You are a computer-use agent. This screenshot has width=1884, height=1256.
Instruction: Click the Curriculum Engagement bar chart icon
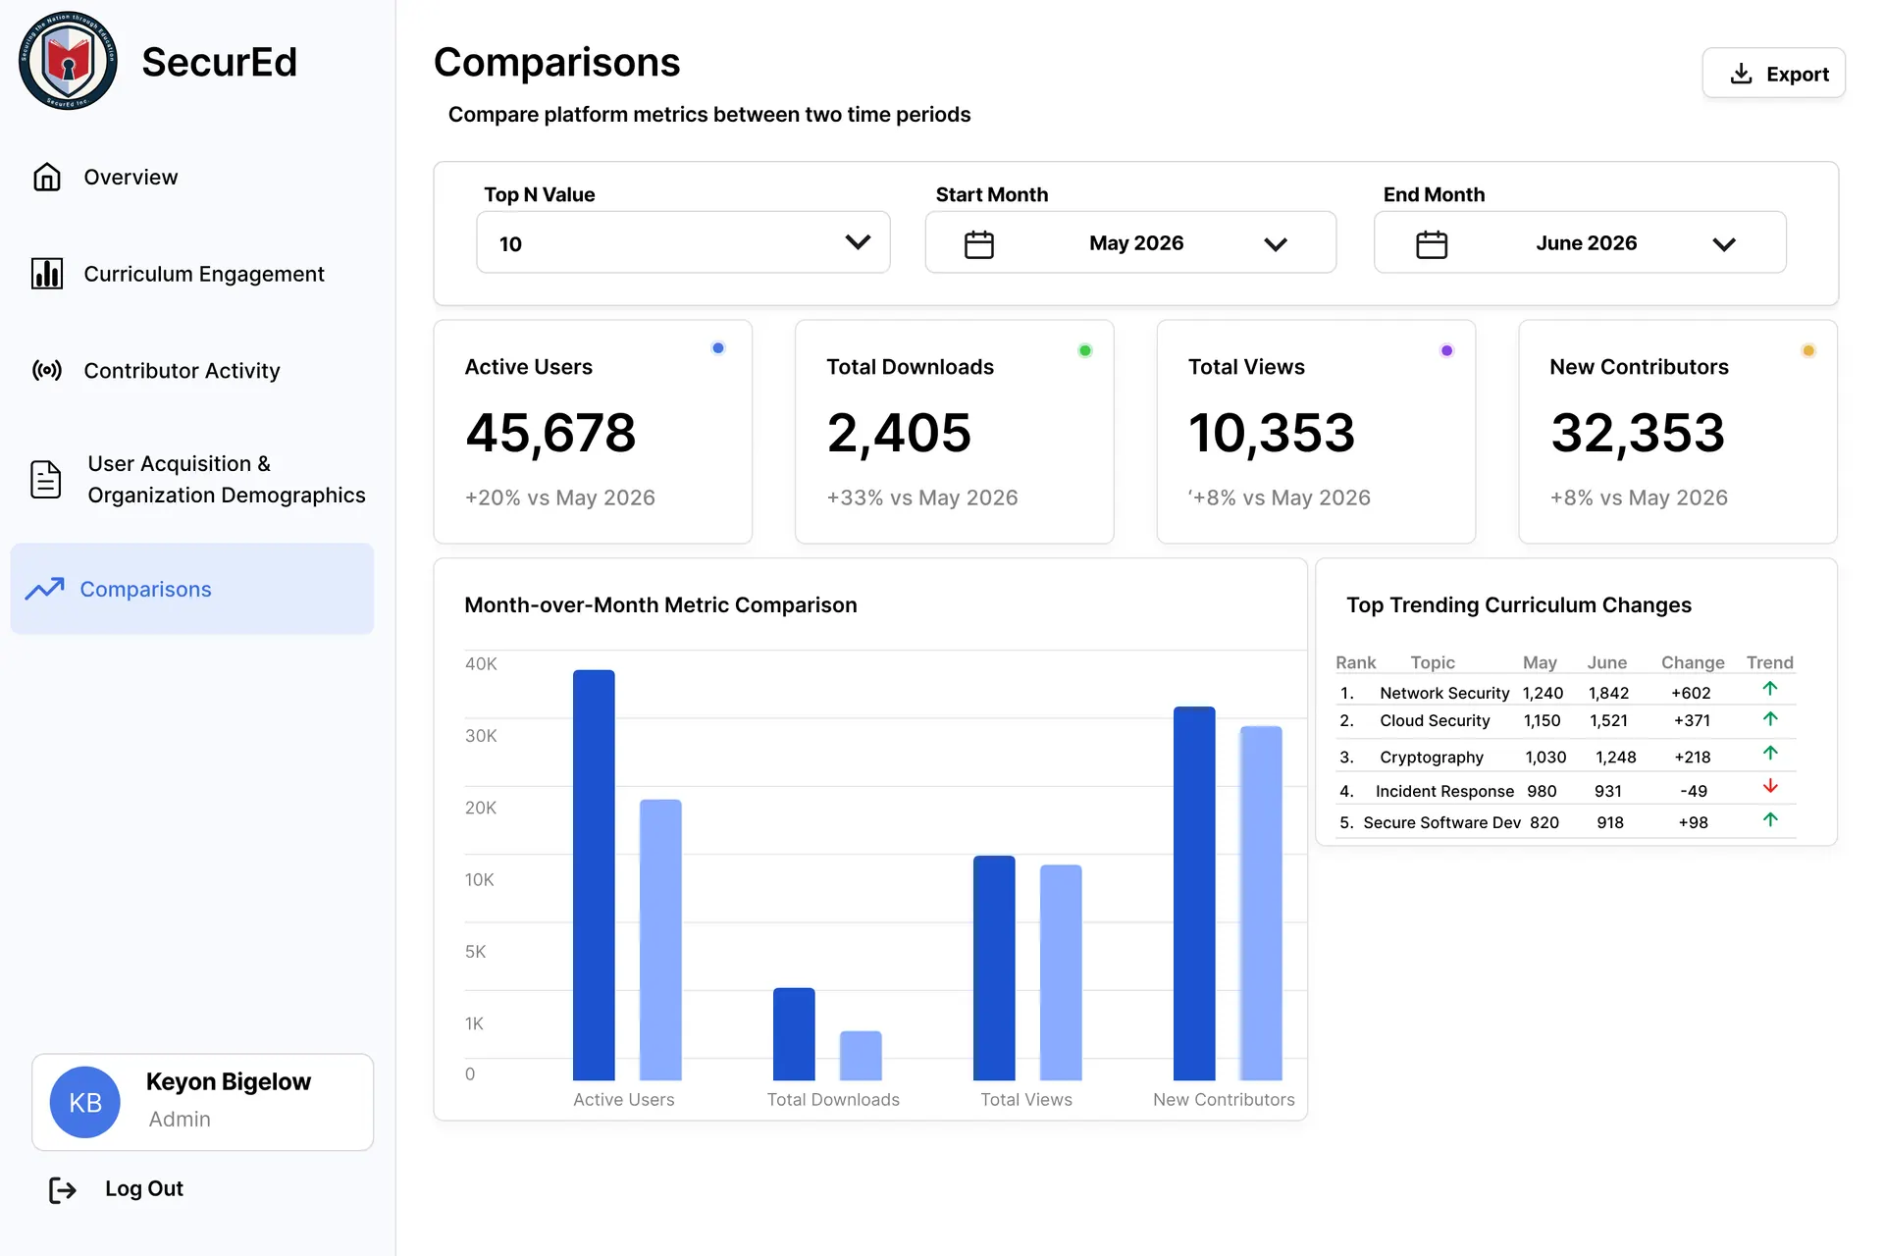coord(47,274)
